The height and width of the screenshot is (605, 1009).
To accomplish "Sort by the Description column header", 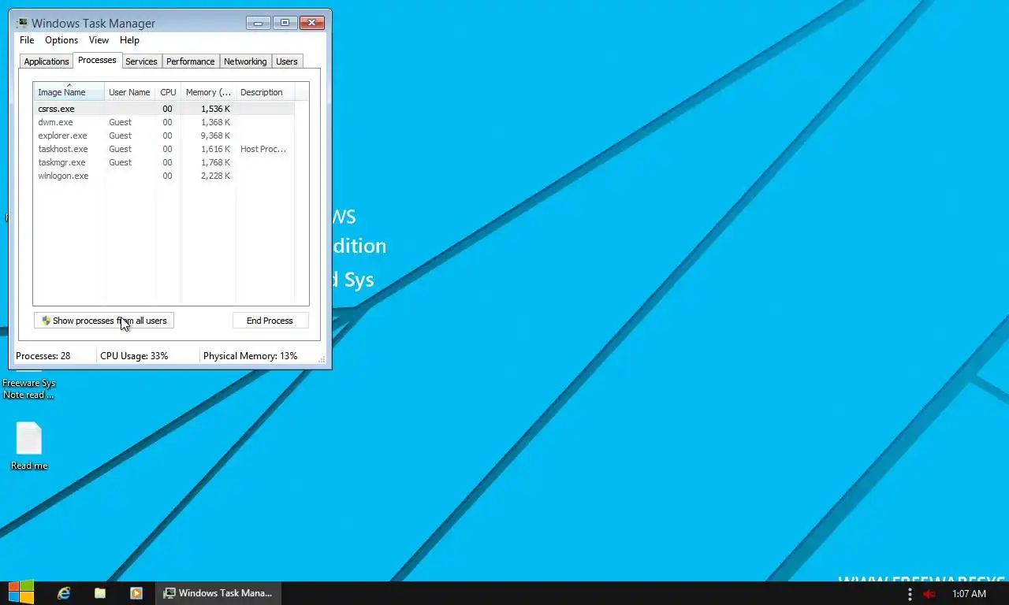I will pyautogui.click(x=264, y=92).
